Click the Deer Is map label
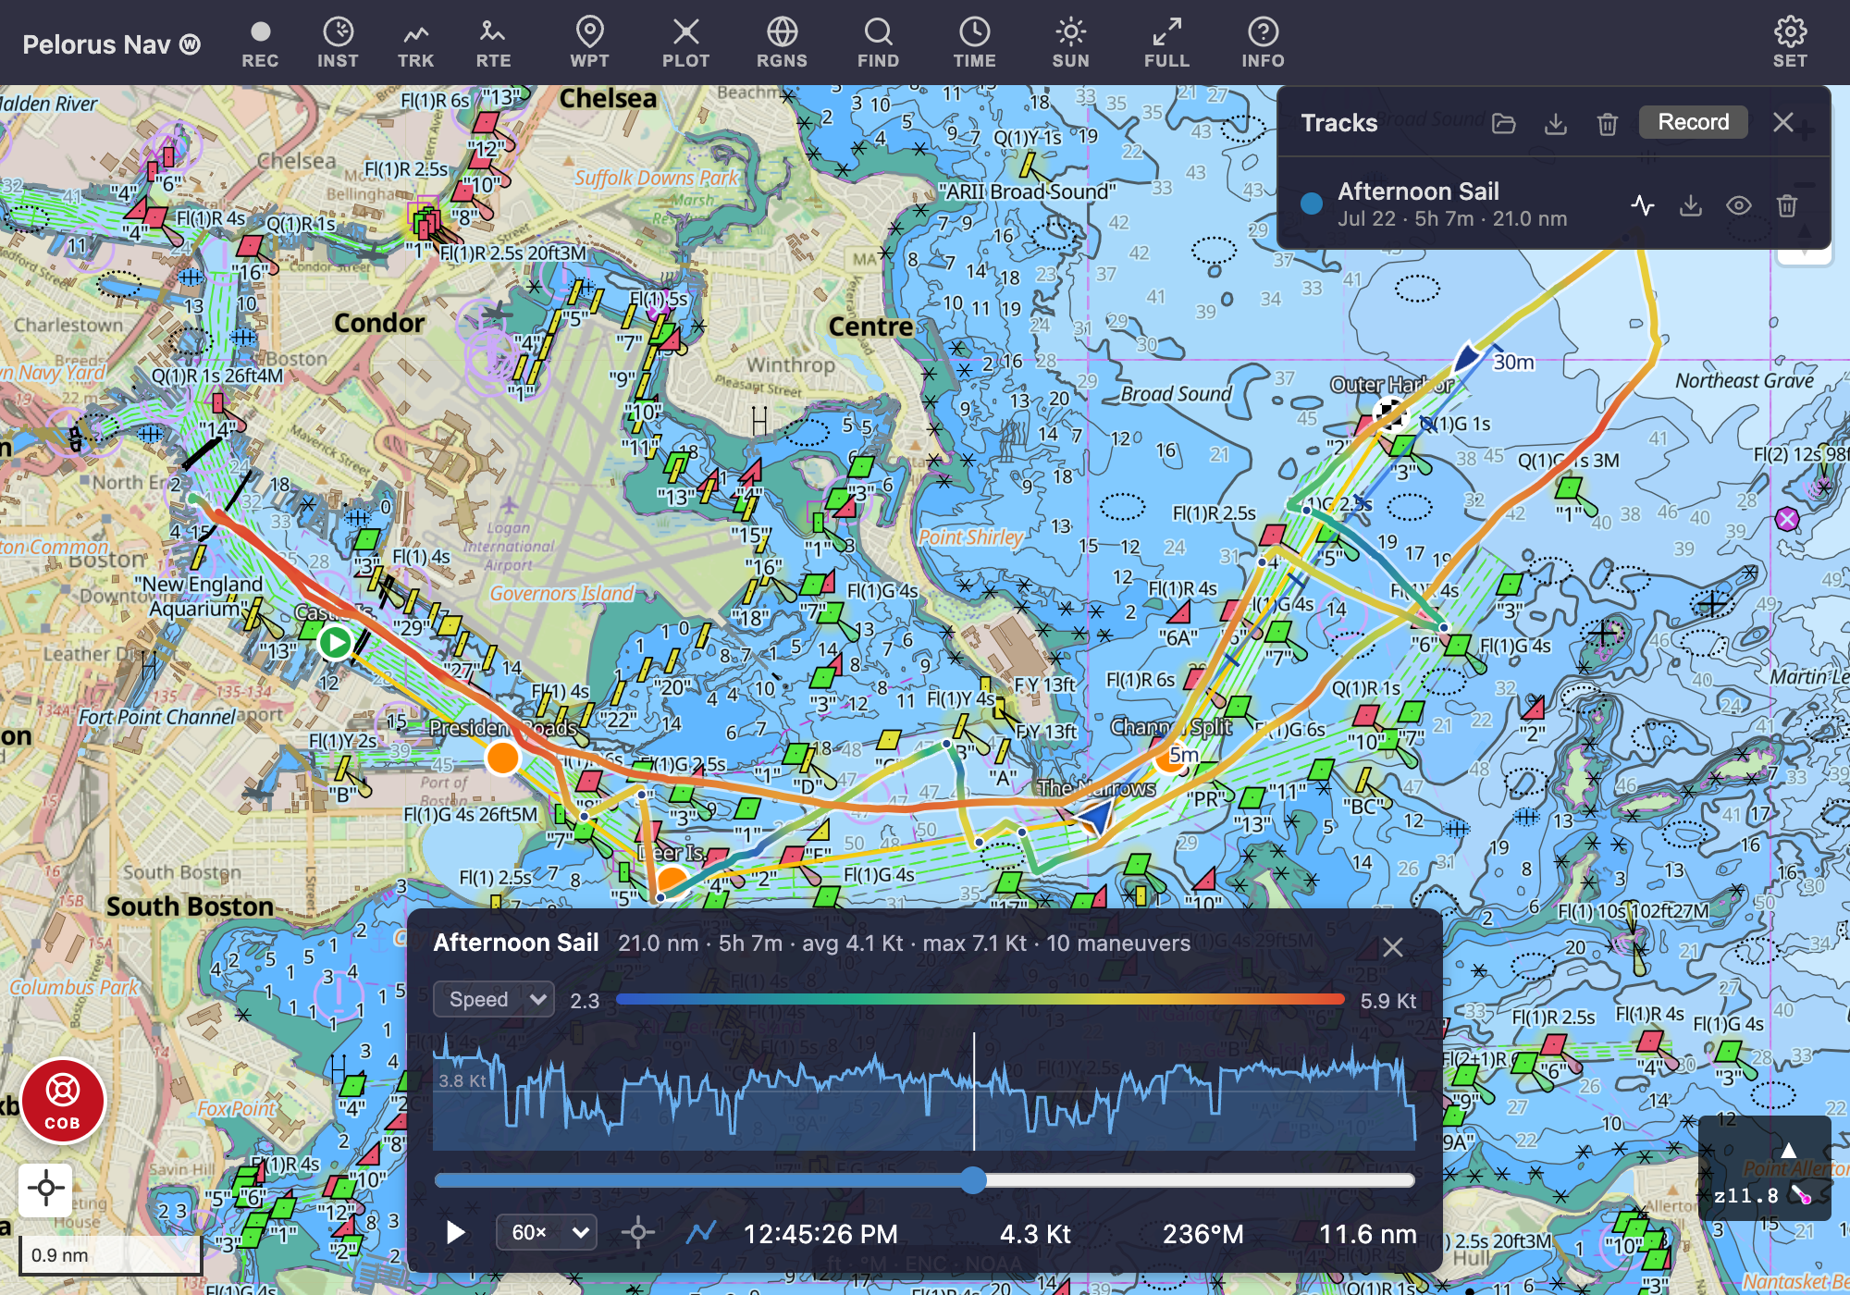 [671, 853]
